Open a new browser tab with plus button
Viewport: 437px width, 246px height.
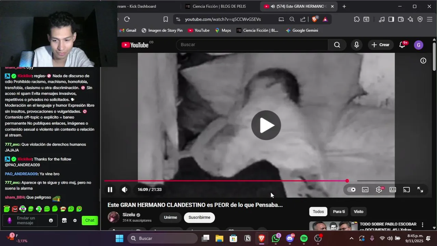[344, 6]
